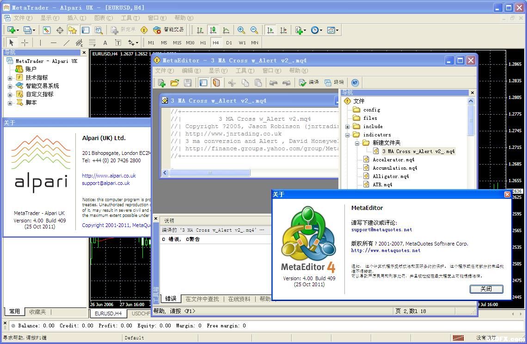Toggle the Navigator star-folder button in MetaTrader
This screenshot has height=344, width=527.
[73, 30]
